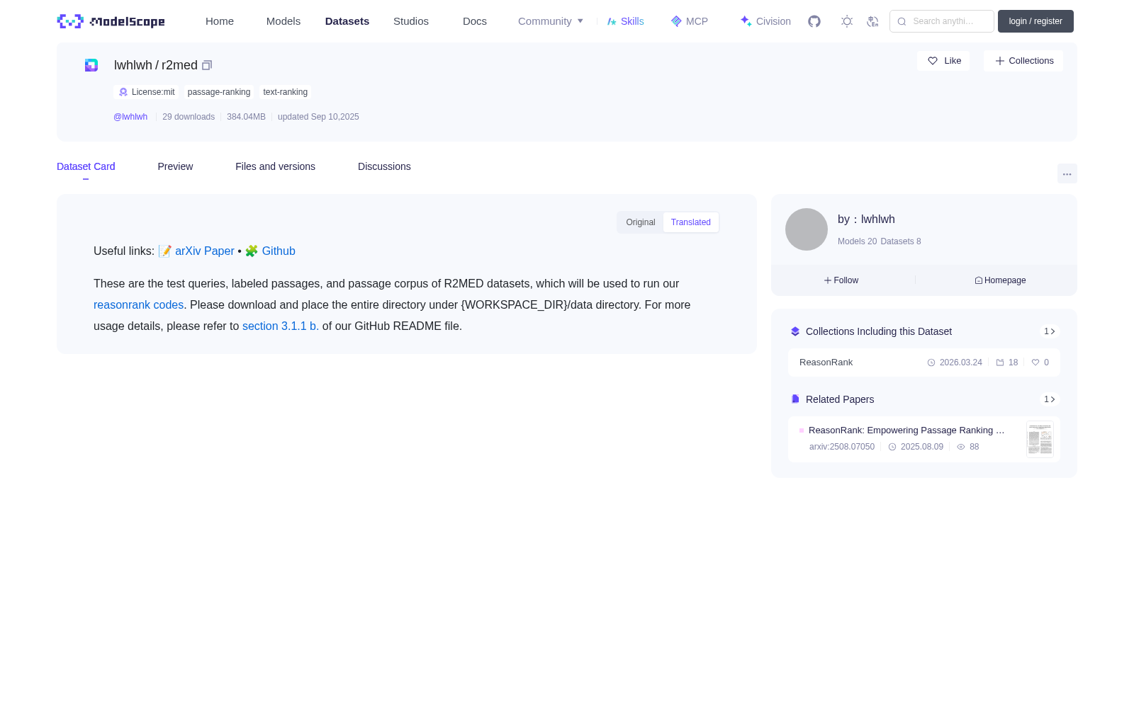Open the author's Homepage
1134x708 pixels.
click(1000, 280)
